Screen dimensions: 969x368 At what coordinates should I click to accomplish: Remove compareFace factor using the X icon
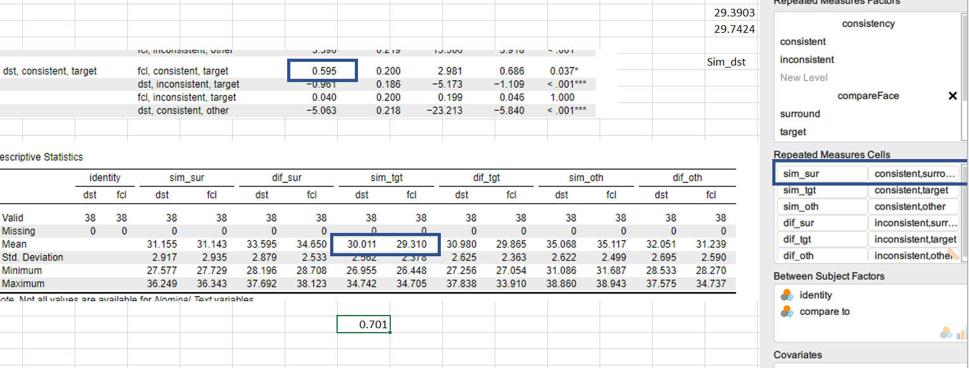point(953,95)
